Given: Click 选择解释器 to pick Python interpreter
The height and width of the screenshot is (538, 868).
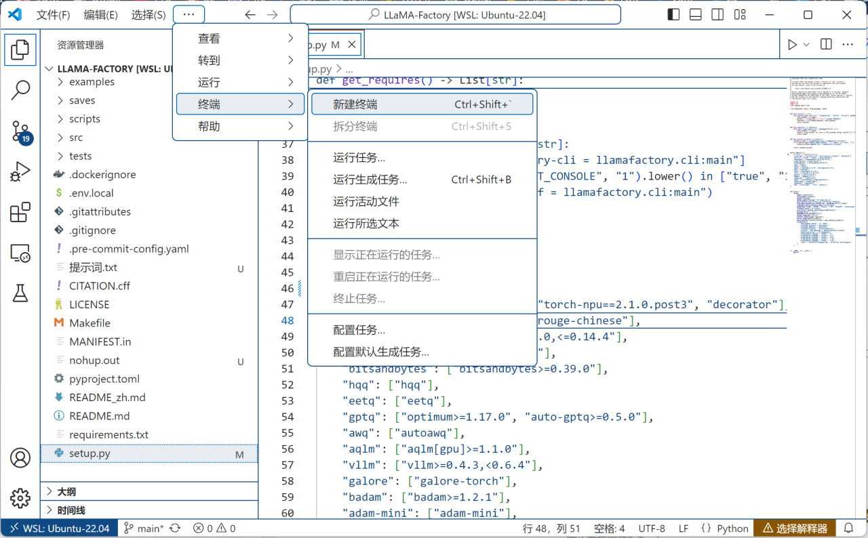Looking at the screenshot, I should click(x=795, y=529).
